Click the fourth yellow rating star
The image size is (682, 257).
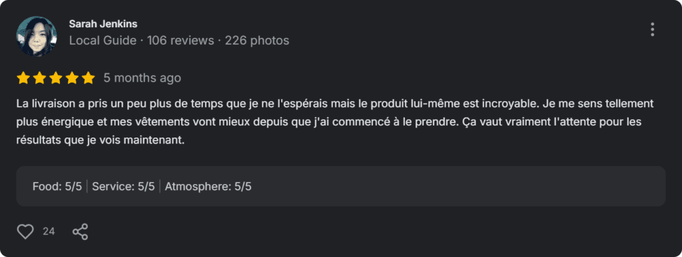point(72,78)
